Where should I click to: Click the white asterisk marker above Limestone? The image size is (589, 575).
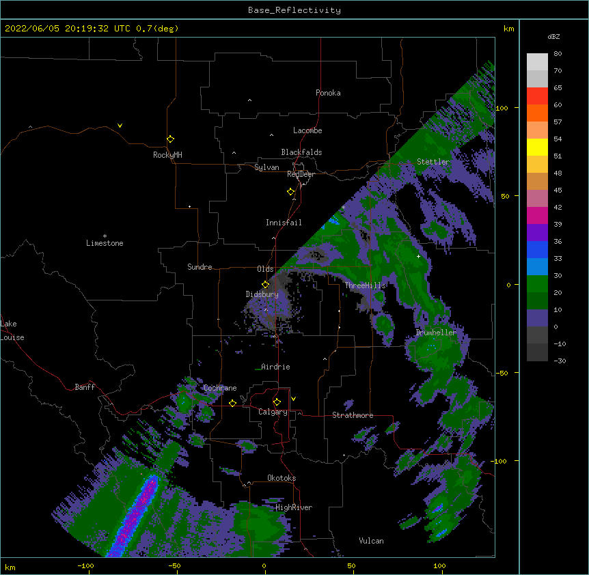click(105, 236)
